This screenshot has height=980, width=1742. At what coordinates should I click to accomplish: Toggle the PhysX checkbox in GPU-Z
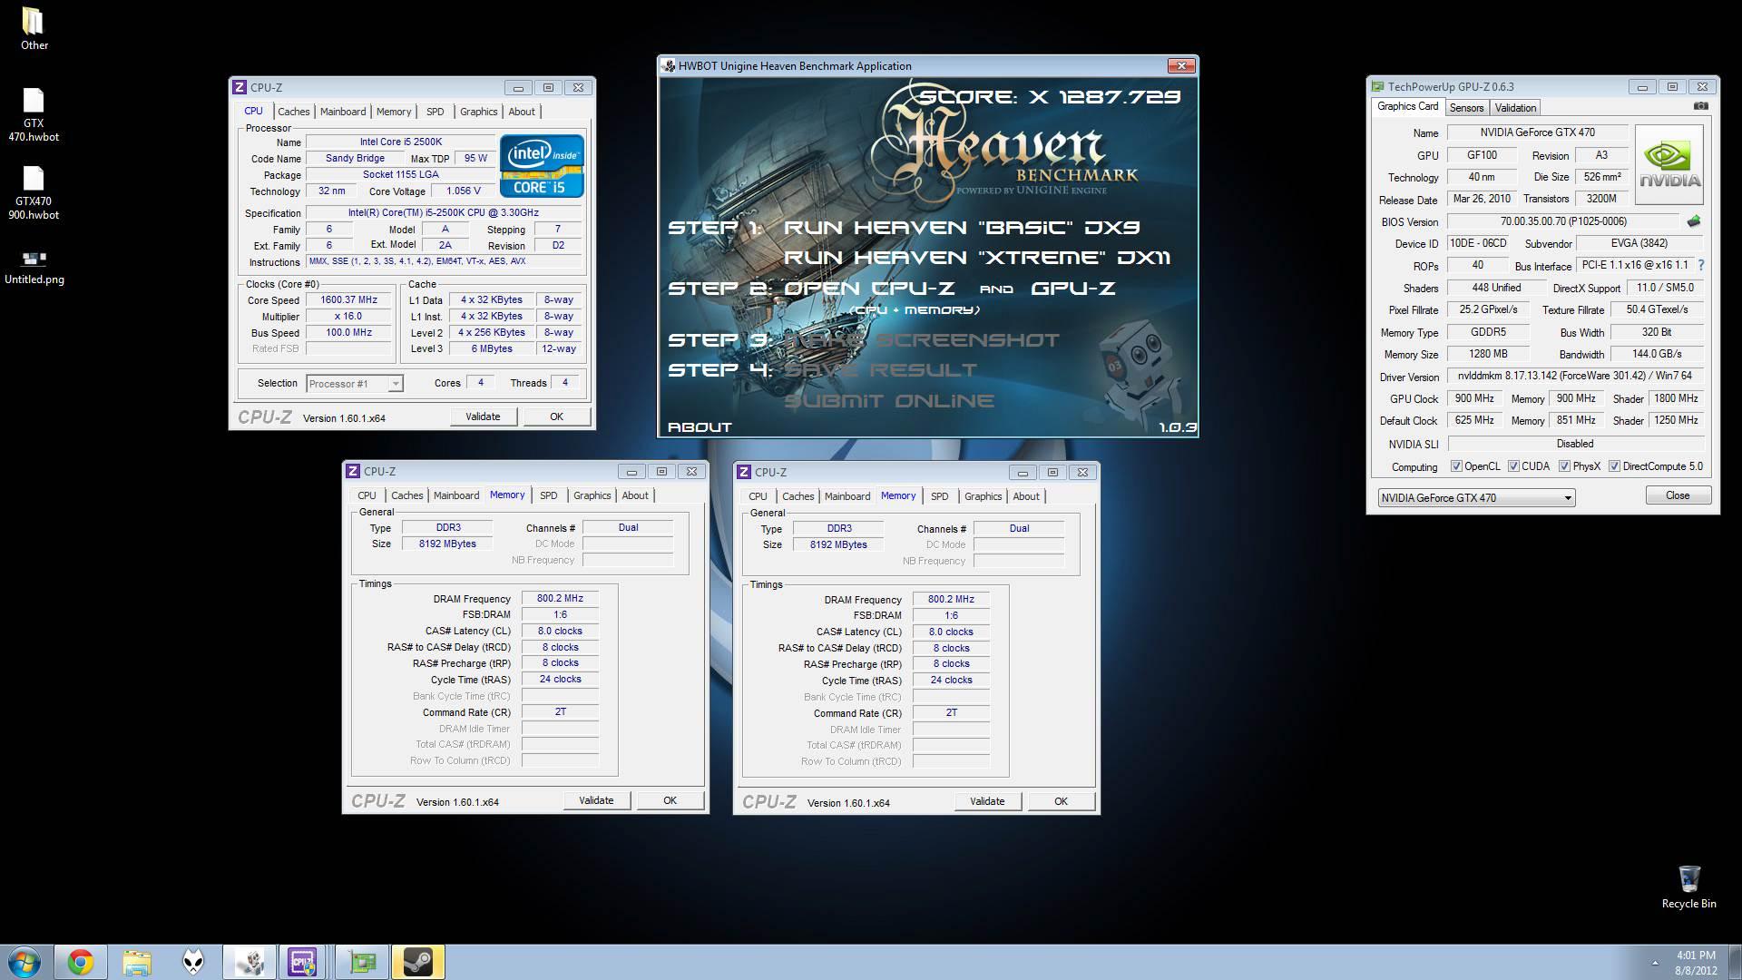click(1564, 466)
